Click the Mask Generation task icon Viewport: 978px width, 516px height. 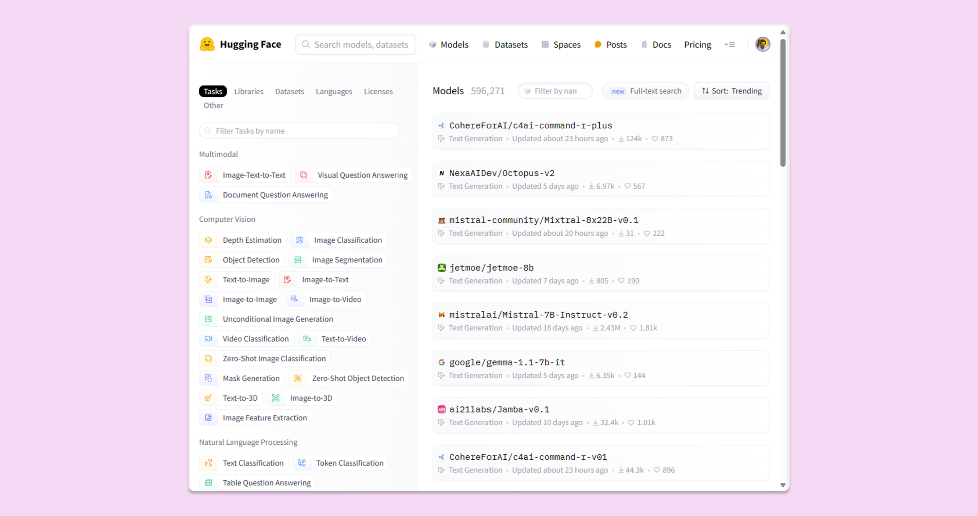click(x=209, y=378)
